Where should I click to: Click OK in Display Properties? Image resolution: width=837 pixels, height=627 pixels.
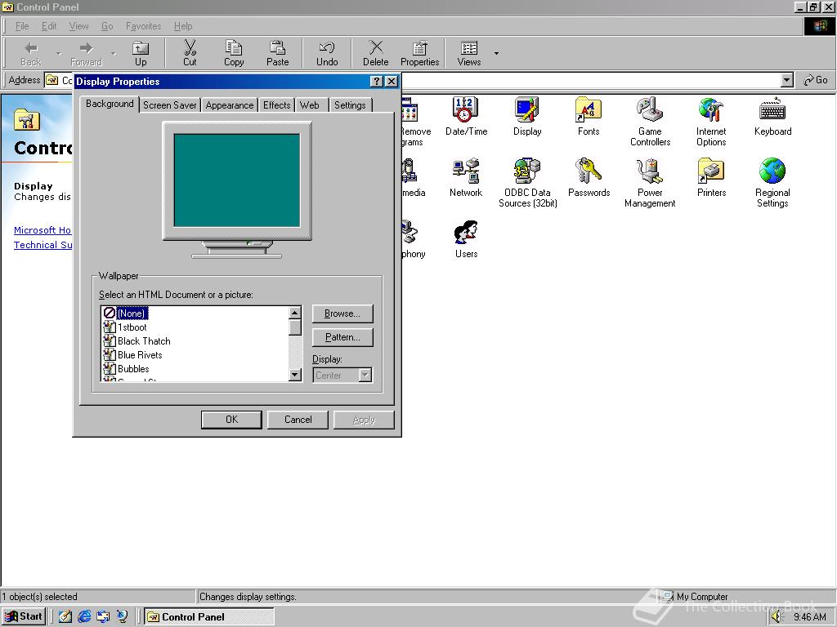point(231,420)
